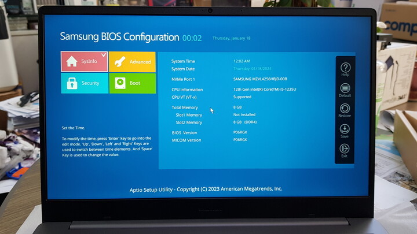This screenshot has width=417, height=234.
Task: Click the System Date label
Action: pyautogui.click(x=183, y=69)
